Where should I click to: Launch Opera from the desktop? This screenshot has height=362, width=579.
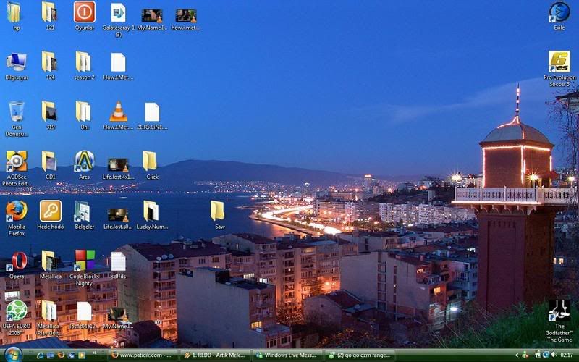click(16, 261)
